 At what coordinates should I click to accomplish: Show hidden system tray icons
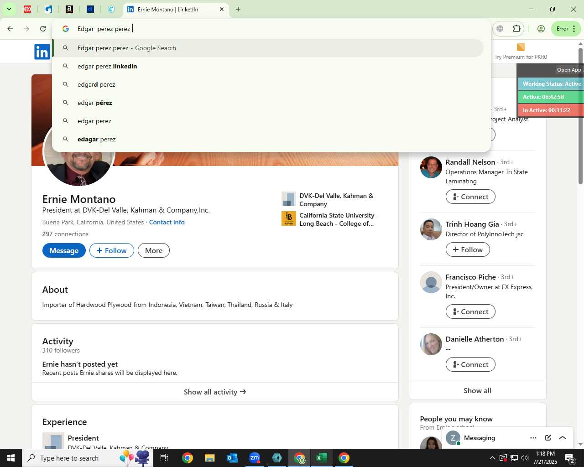click(492, 458)
